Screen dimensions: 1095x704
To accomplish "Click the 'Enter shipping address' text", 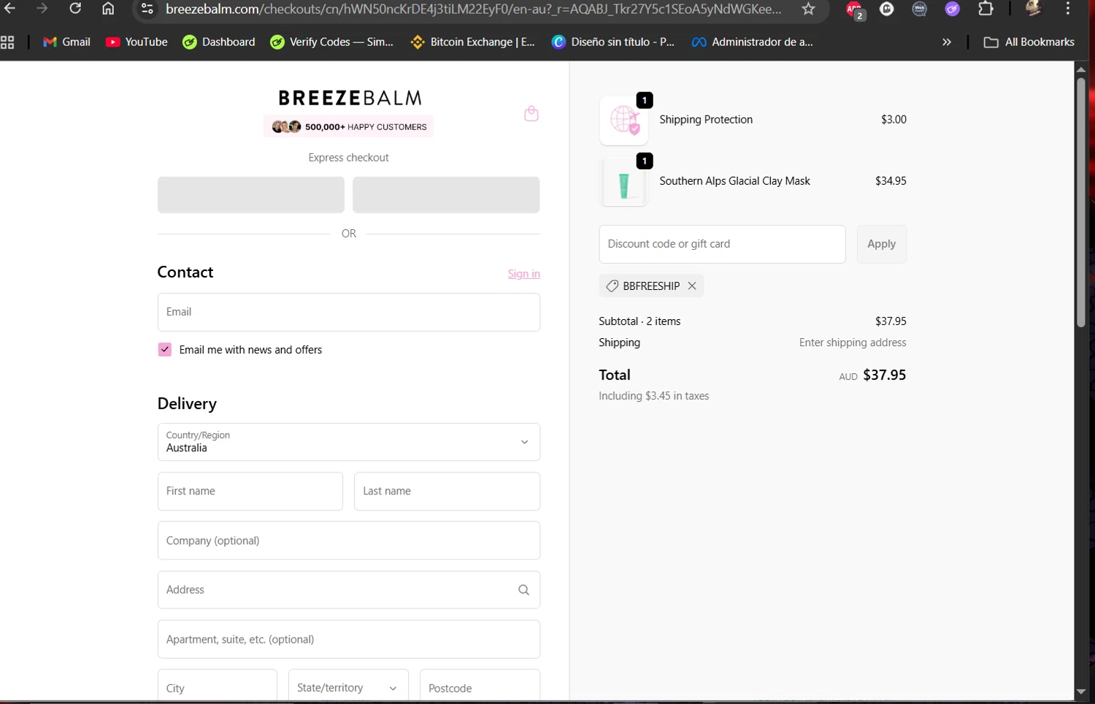I will [x=853, y=343].
